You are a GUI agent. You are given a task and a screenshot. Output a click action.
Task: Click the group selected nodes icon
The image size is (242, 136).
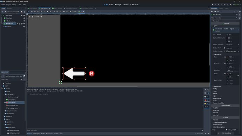67,12
